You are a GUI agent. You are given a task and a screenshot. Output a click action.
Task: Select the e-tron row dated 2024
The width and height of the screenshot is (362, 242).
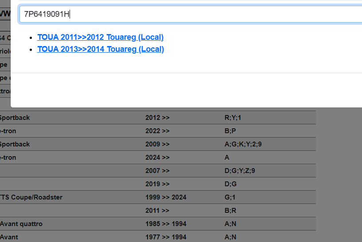click(x=8, y=157)
